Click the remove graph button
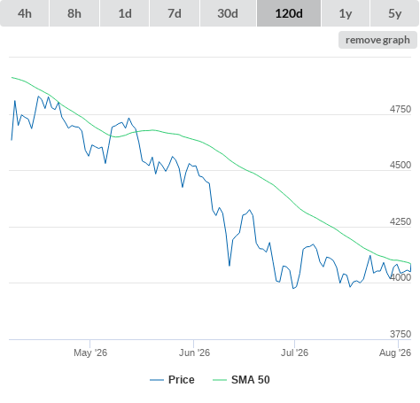The height and width of the screenshot is (403, 420). (x=377, y=40)
